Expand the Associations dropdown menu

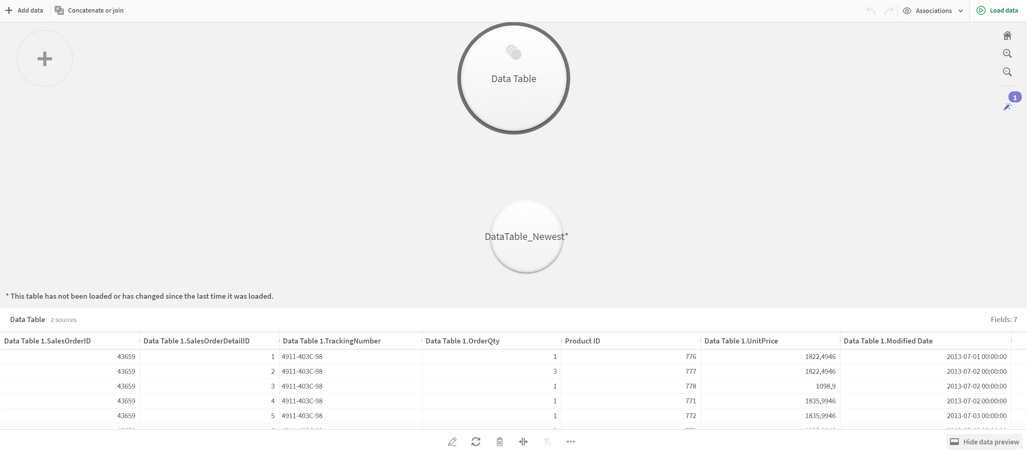(x=960, y=10)
